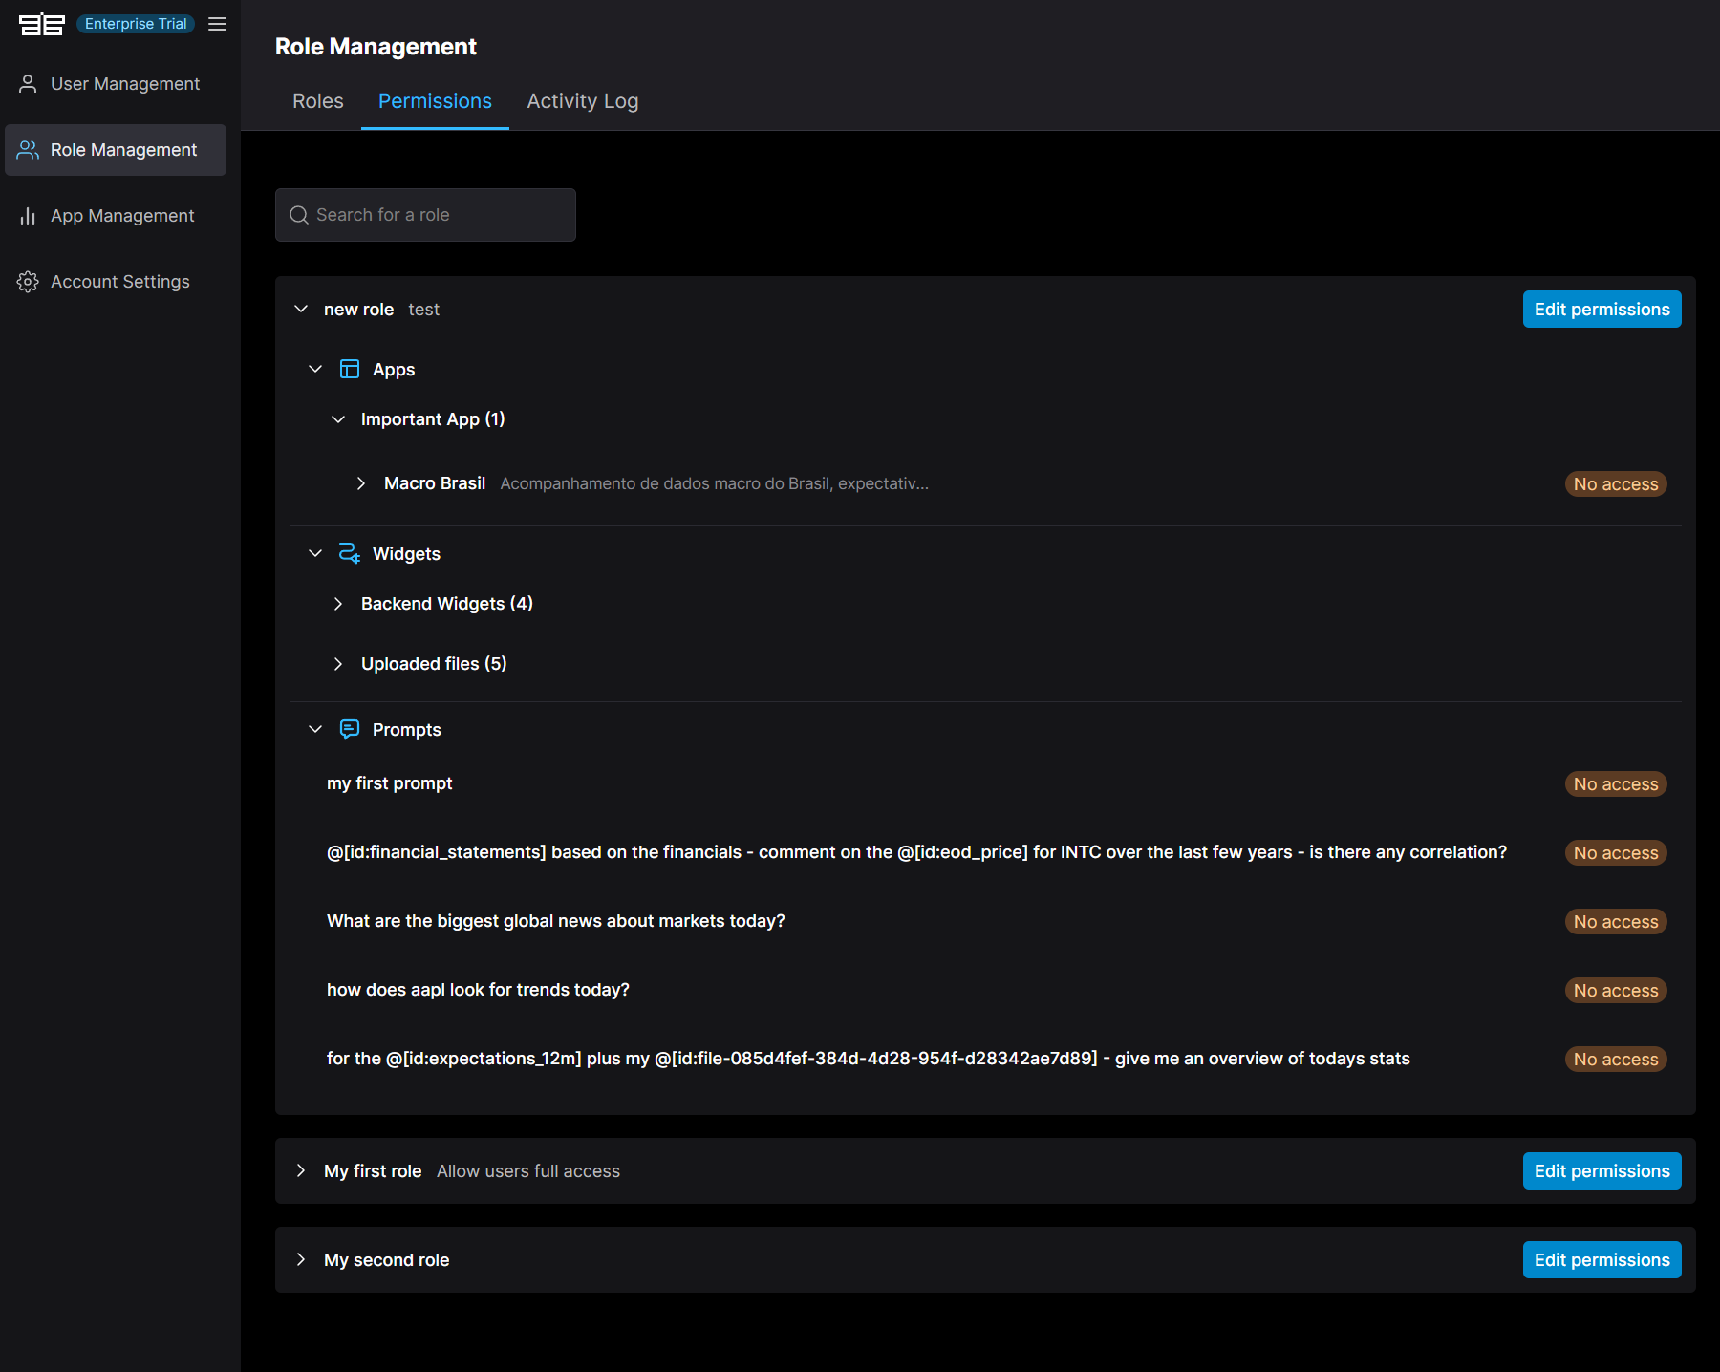
Task: Open Role Management in sidebar
Action: point(116,150)
